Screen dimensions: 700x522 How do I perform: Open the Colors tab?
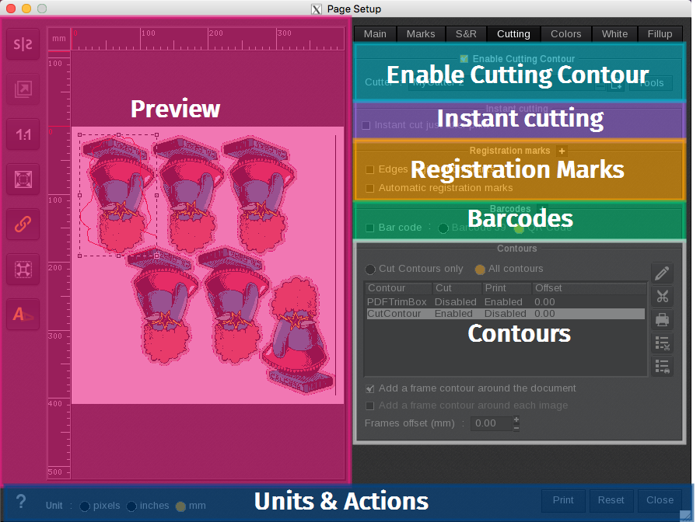coord(565,34)
